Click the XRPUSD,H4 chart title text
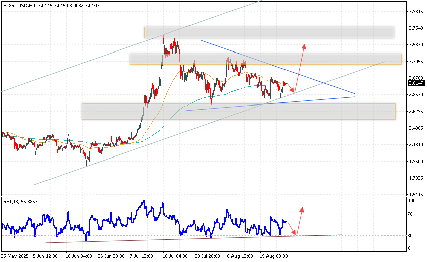The width and height of the screenshot is (427, 262). click(22, 5)
